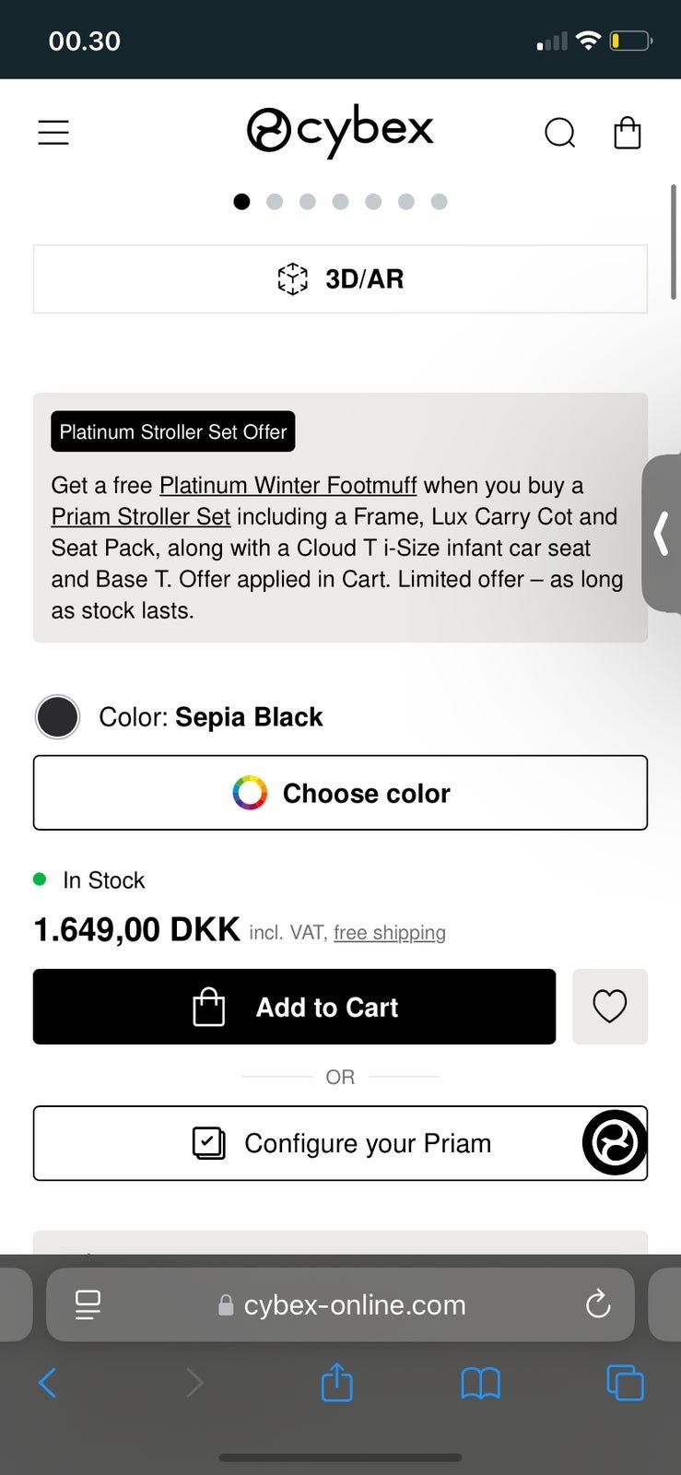This screenshot has height=1475, width=681.
Task: Open Safari share sheet
Action: (x=336, y=1383)
